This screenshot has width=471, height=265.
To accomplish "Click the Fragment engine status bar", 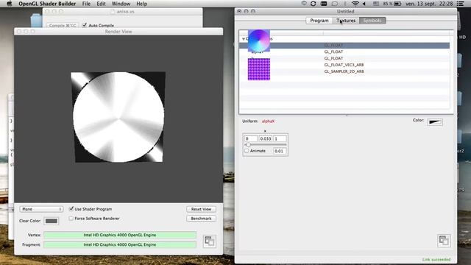I will coord(120,244).
